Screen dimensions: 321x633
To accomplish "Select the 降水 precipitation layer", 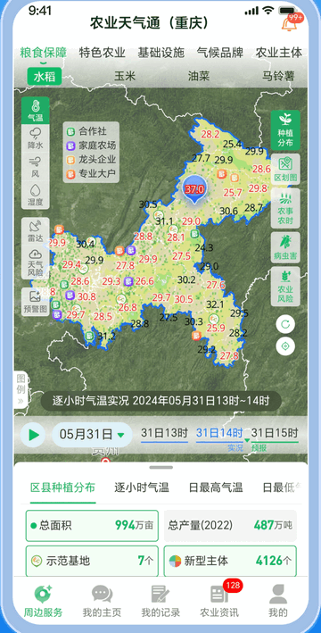I will coord(36,138).
